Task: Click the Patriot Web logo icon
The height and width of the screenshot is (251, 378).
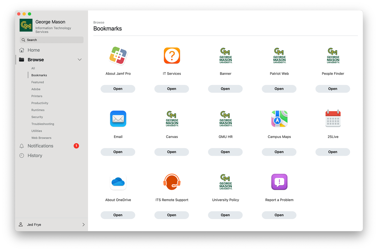Action: pos(279,56)
